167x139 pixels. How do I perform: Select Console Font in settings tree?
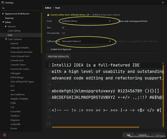coord(17,60)
